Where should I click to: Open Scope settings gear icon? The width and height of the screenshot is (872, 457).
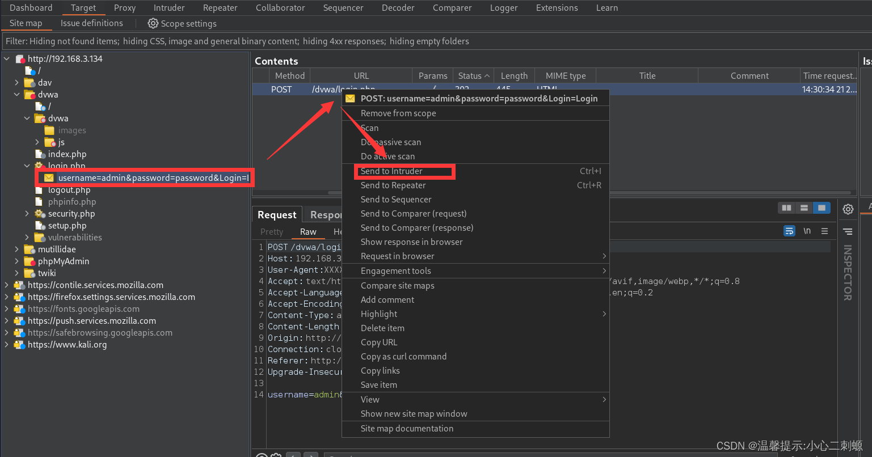pyautogui.click(x=153, y=23)
